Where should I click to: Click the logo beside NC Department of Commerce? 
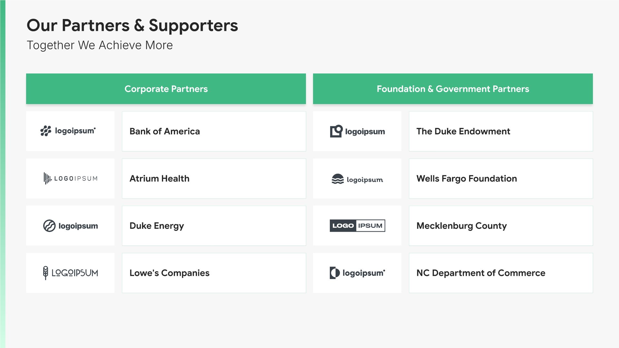coord(357,273)
